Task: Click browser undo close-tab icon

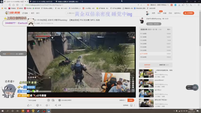Action: (187, 5)
